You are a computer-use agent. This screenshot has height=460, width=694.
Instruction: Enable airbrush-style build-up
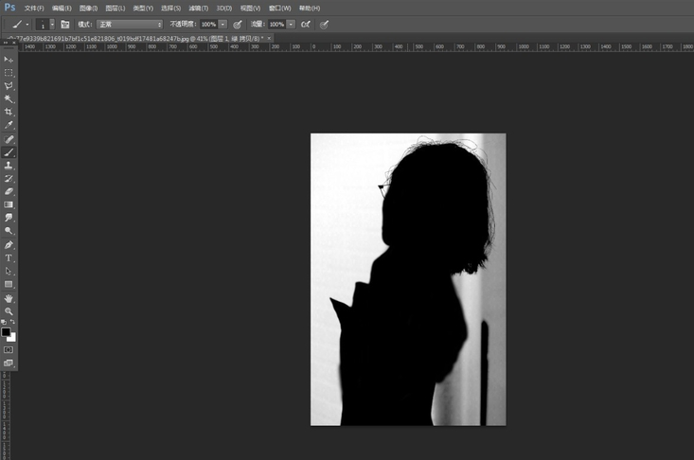click(306, 24)
